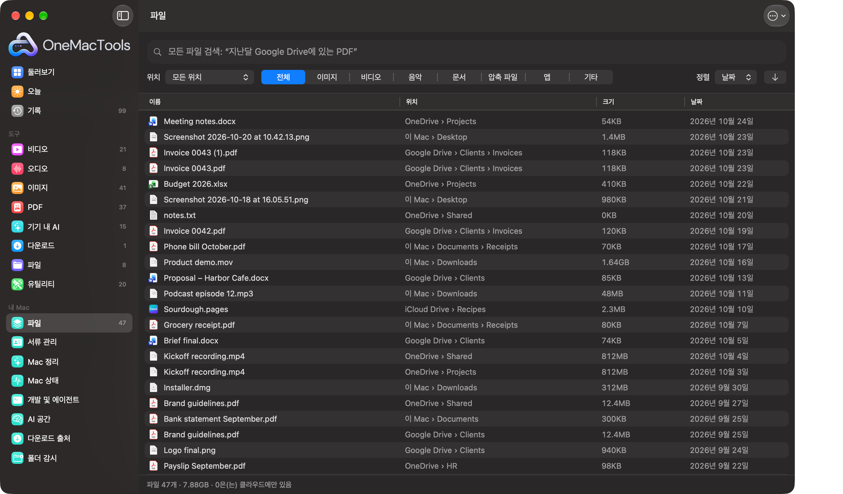
Task: Sort by the 위치 column header
Action: coord(412,102)
